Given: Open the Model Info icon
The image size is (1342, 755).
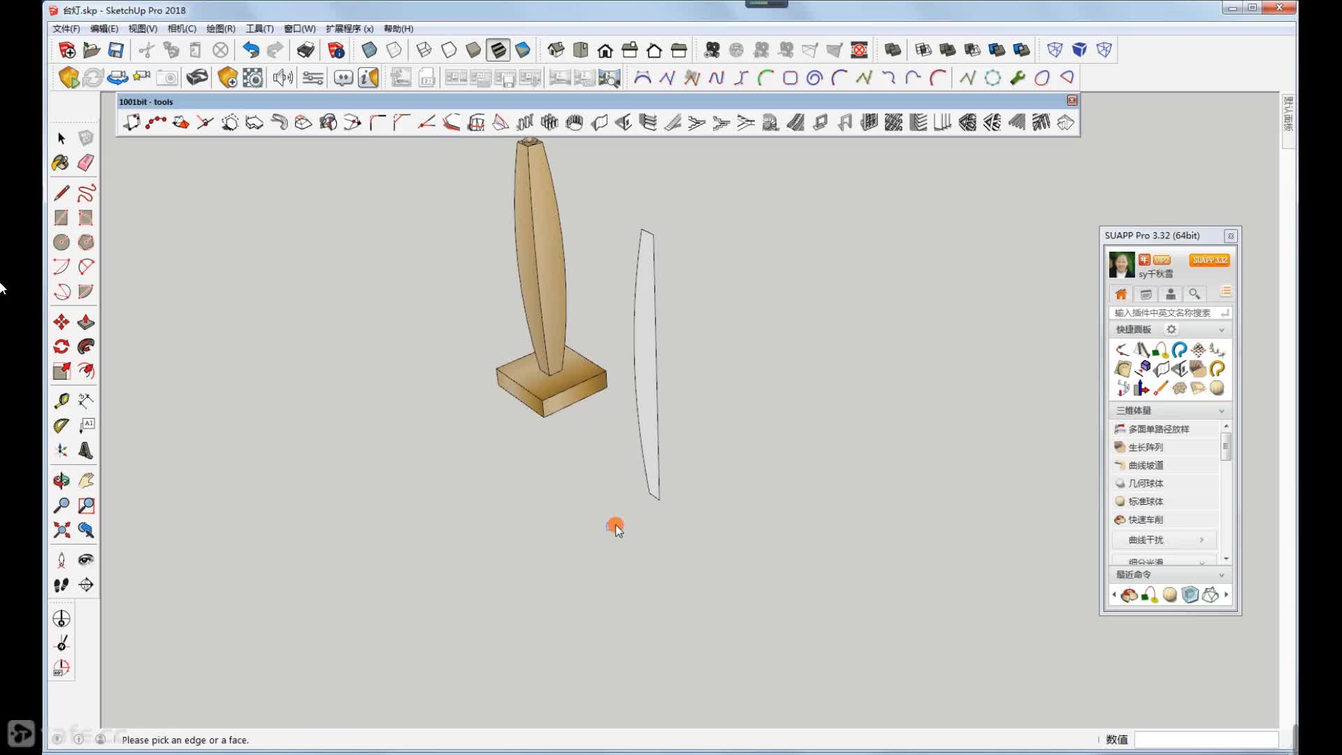Looking at the screenshot, I should click(336, 50).
